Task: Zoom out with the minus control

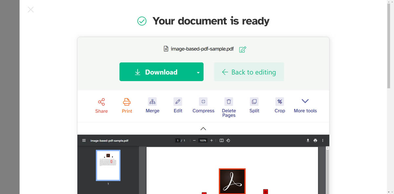Action: [194, 140]
